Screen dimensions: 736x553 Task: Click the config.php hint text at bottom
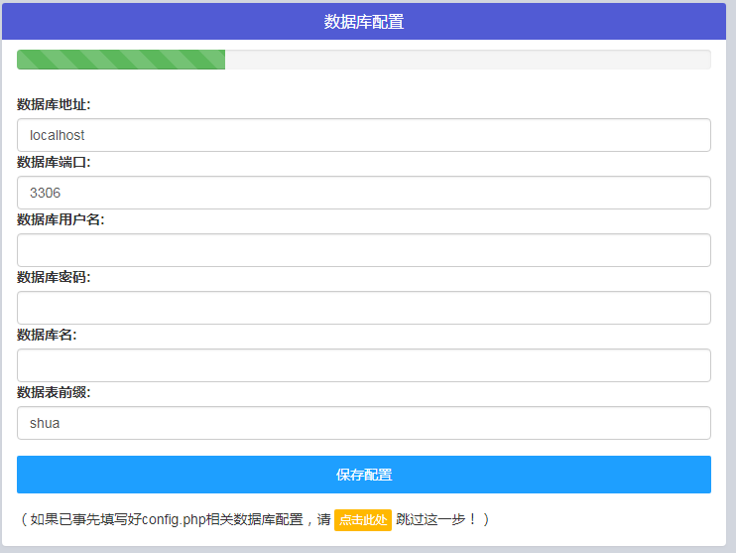(x=176, y=519)
